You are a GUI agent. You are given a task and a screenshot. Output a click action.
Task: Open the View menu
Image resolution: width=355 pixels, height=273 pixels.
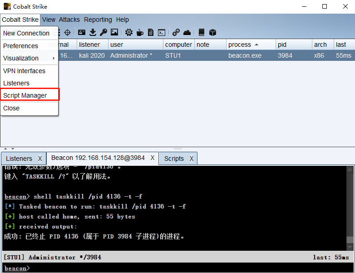pos(49,20)
